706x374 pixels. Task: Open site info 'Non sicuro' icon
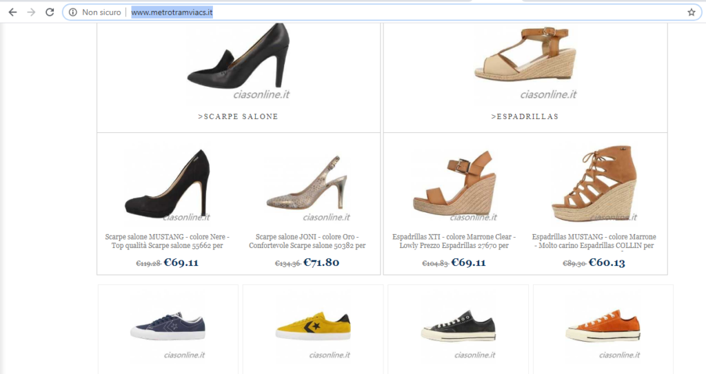73,12
